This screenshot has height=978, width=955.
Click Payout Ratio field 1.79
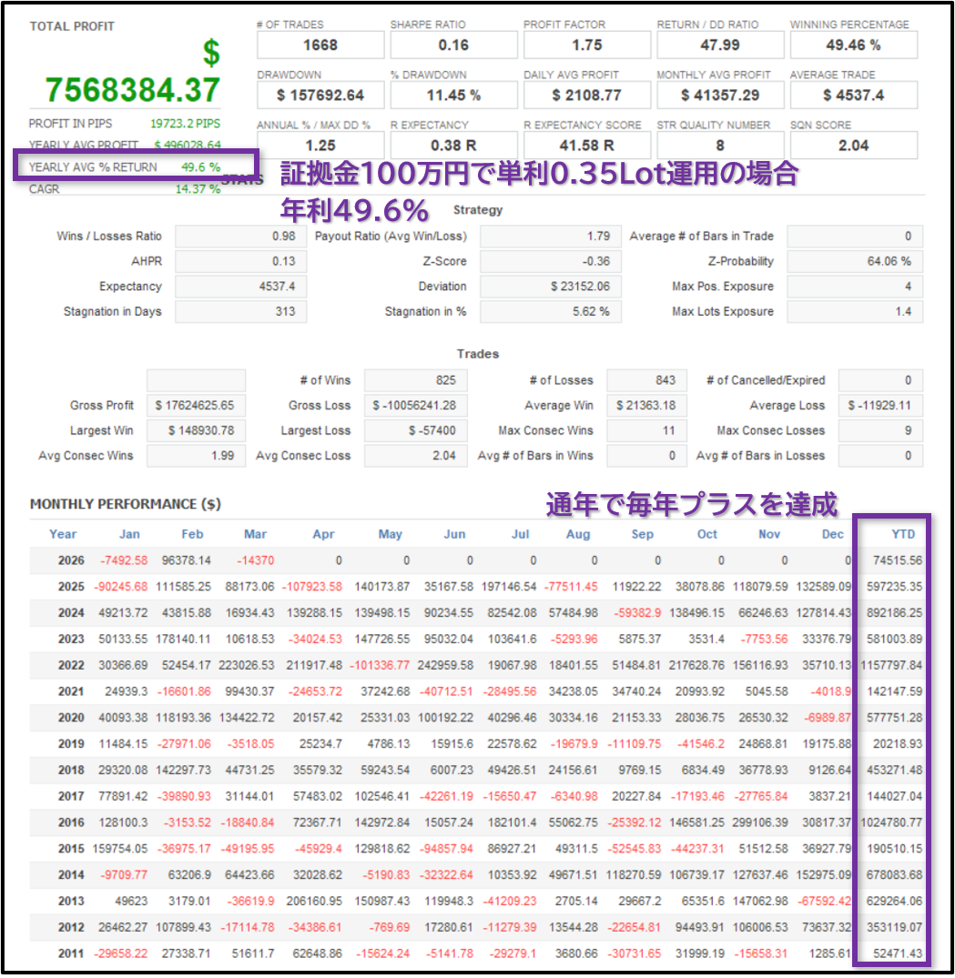551,237
